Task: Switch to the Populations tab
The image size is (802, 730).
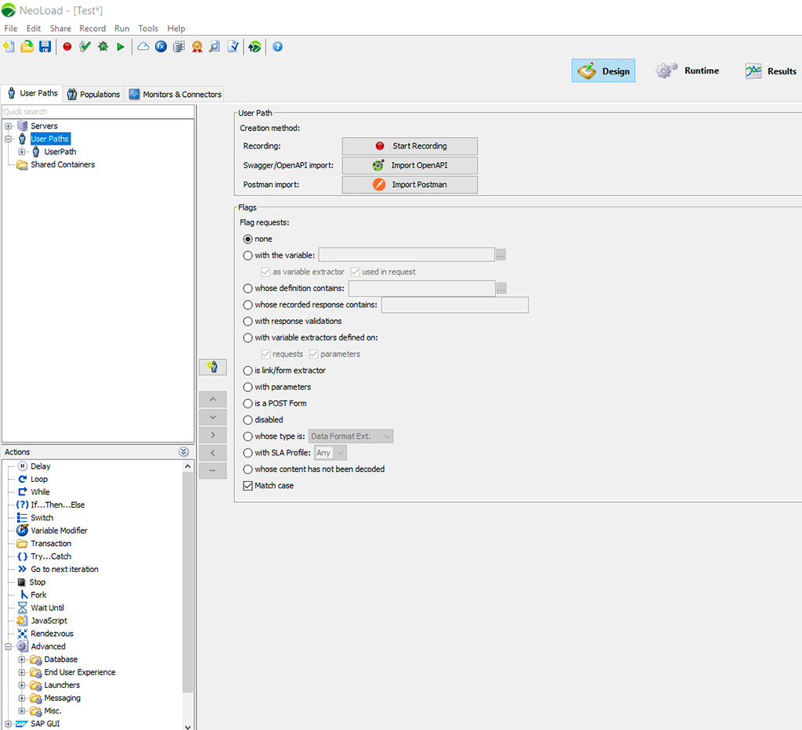Action: (x=94, y=95)
